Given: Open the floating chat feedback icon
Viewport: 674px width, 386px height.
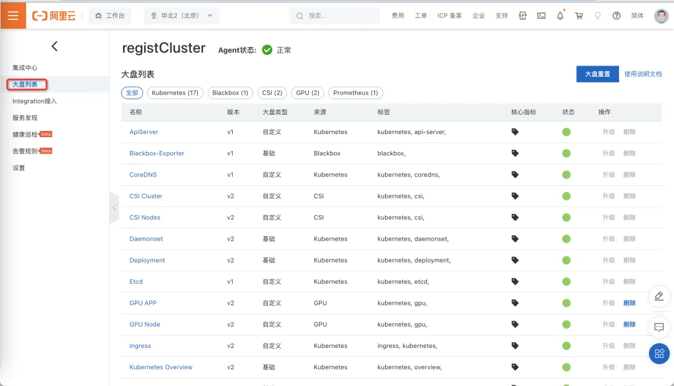Looking at the screenshot, I should [659, 327].
